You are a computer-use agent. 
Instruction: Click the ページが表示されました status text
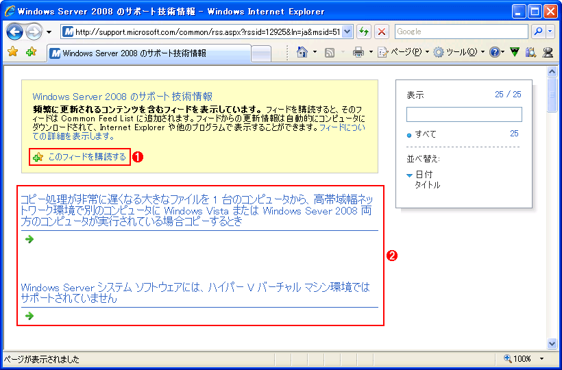(x=41, y=359)
